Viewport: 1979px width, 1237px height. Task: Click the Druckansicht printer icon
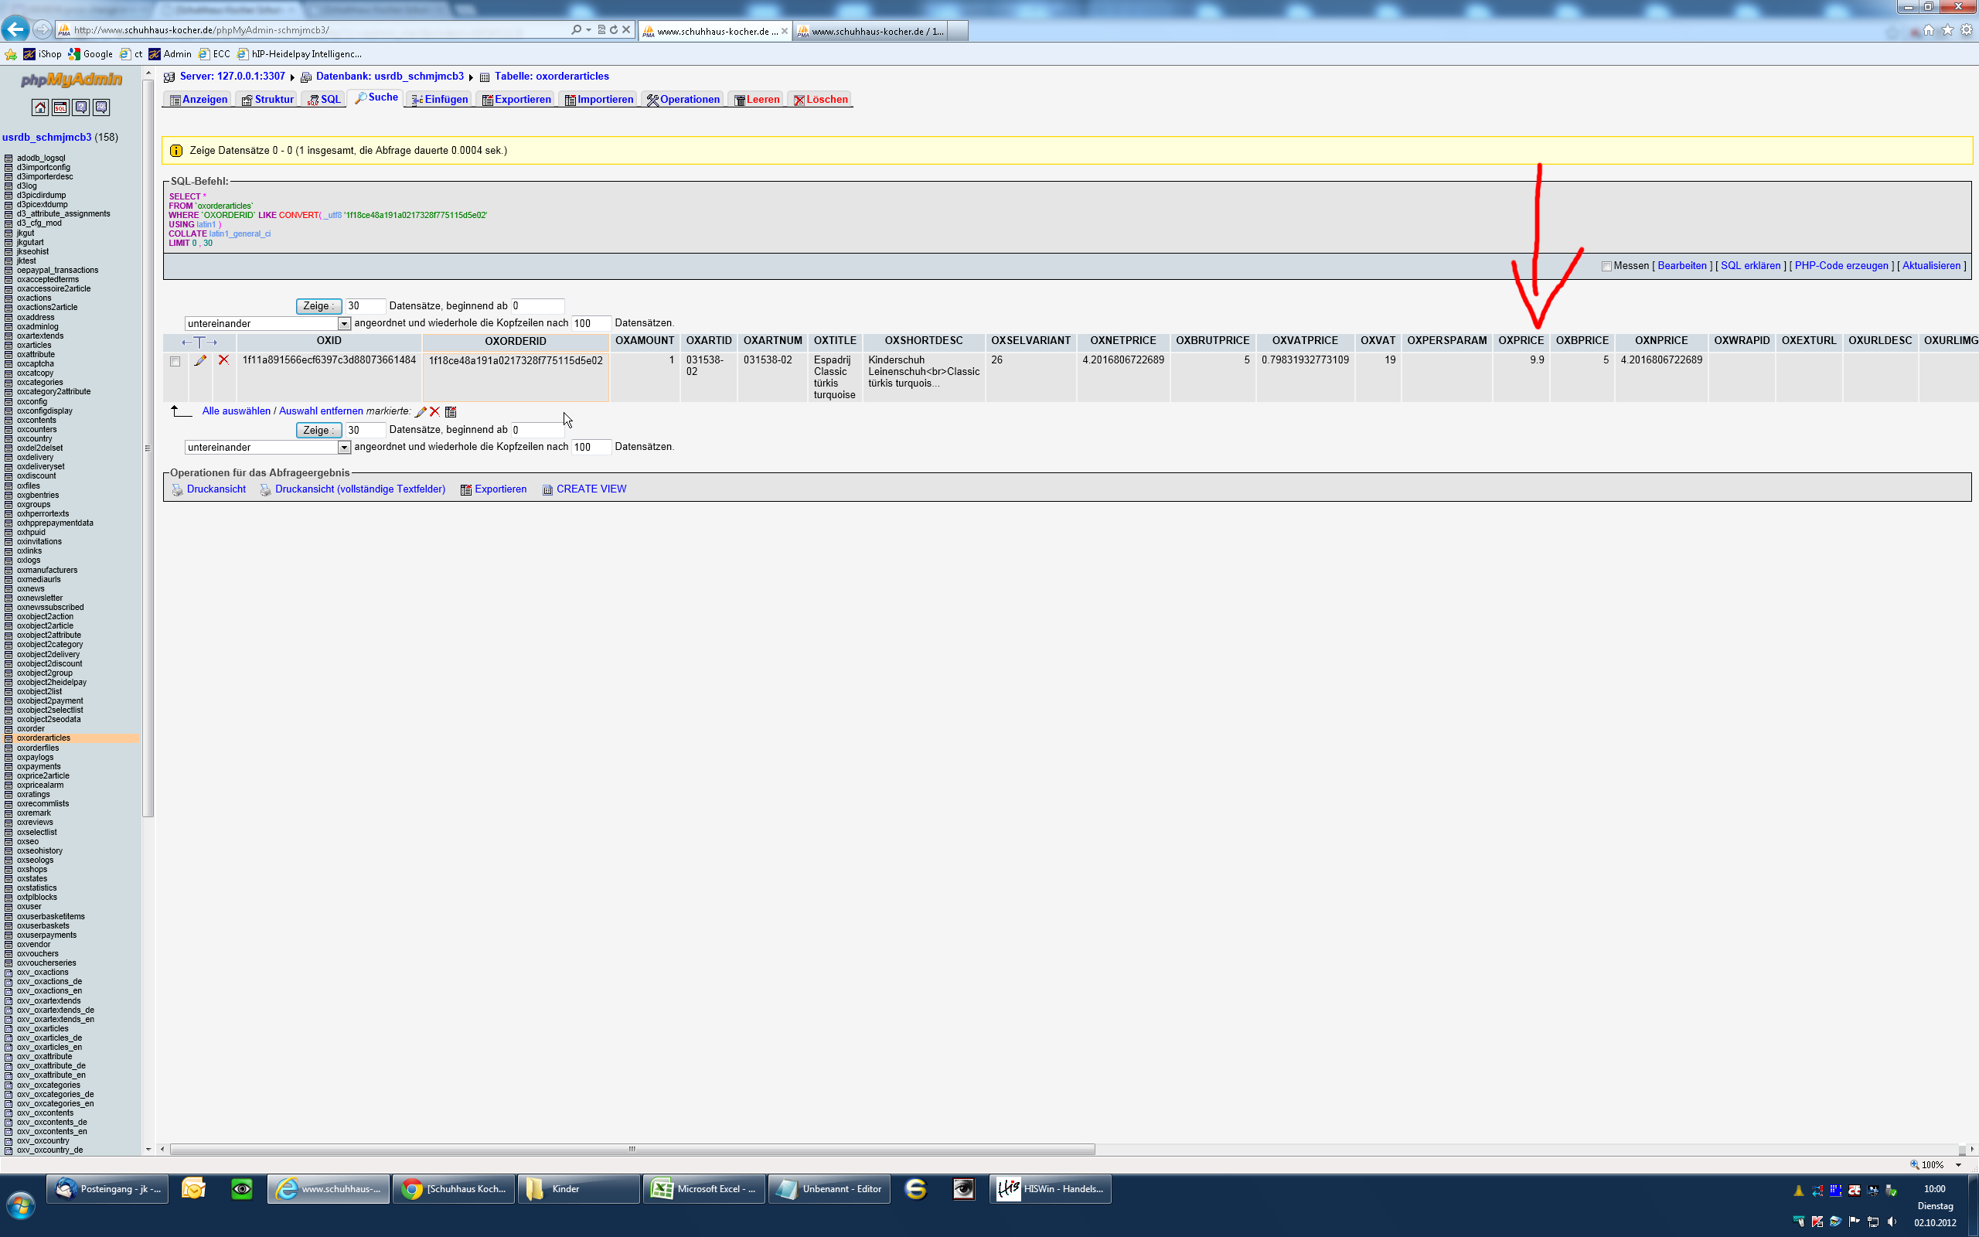[178, 490]
